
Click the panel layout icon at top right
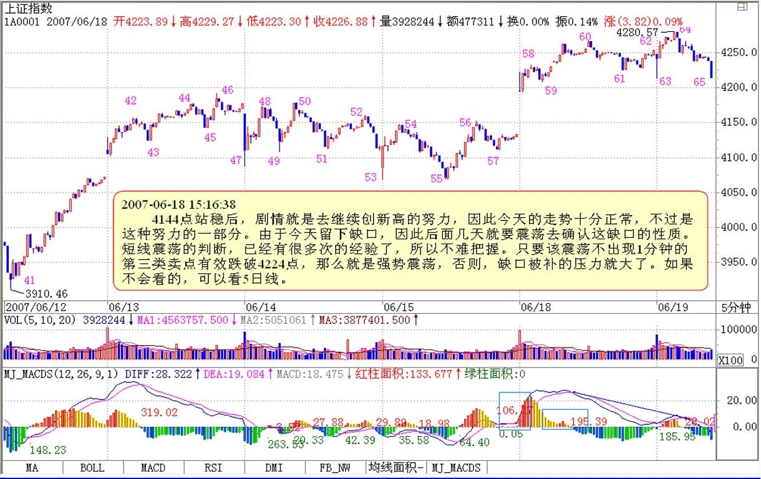[742, 7]
